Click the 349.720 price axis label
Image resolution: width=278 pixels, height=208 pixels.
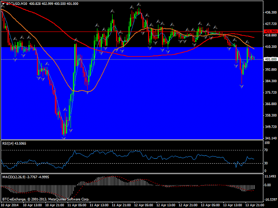point(271,127)
